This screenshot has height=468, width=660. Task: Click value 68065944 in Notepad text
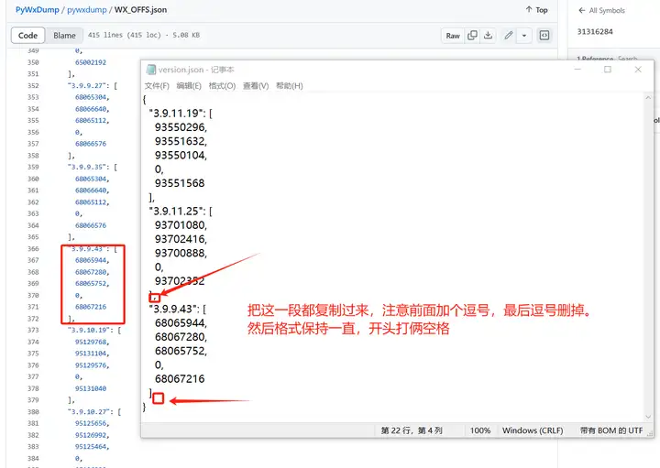pyautogui.click(x=180, y=323)
